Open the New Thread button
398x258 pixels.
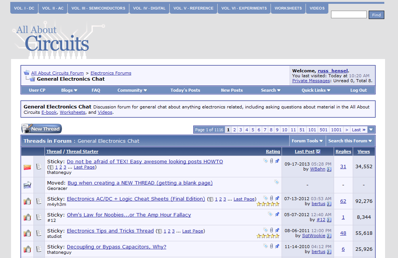pyautogui.click(x=41, y=129)
